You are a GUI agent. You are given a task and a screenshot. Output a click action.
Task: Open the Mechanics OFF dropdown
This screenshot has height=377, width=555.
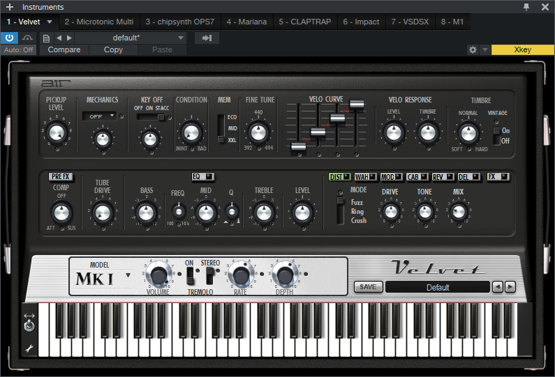click(98, 116)
